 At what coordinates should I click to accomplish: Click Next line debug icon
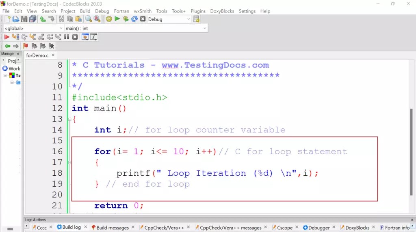point(24,37)
